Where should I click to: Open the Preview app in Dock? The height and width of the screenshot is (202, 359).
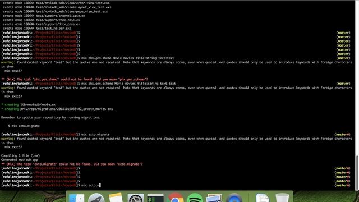[x=214, y=198]
